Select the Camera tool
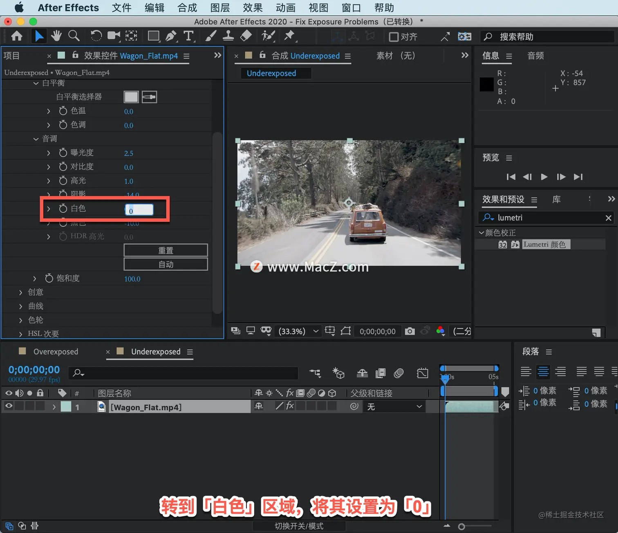The width and height of the screenshot is (618, 533). pos(114,36)
